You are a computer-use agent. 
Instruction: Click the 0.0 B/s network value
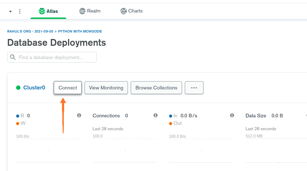pos(189,116)
